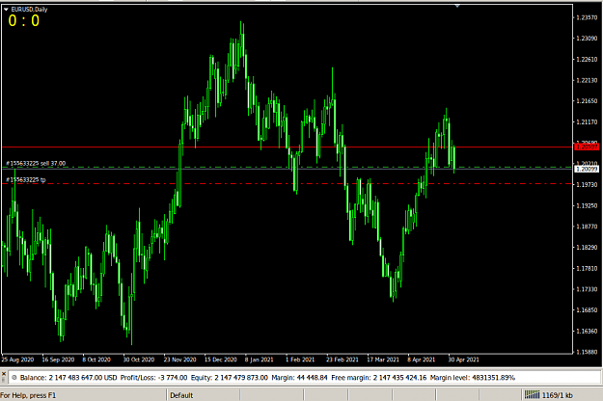This screenshot has width=603, height=401.
Task: Click the 1.22610 price axis label
Action: tap(588, 59)
